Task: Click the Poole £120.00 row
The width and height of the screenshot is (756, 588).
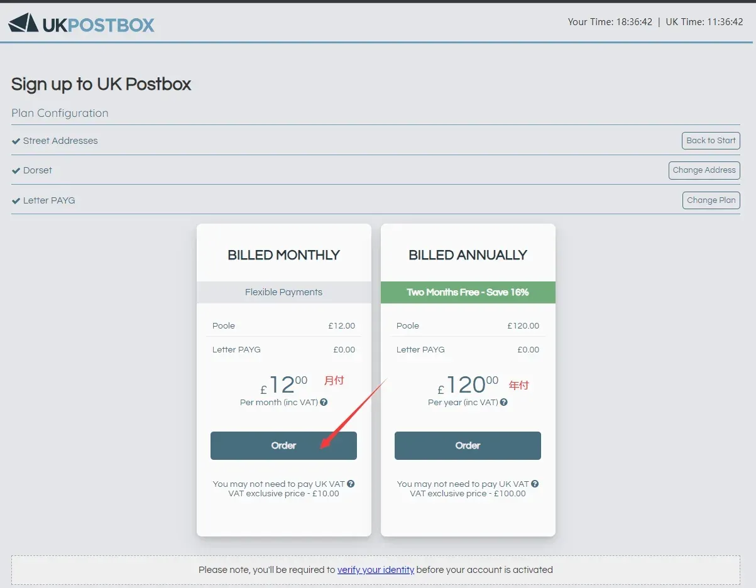Action: 468,325
